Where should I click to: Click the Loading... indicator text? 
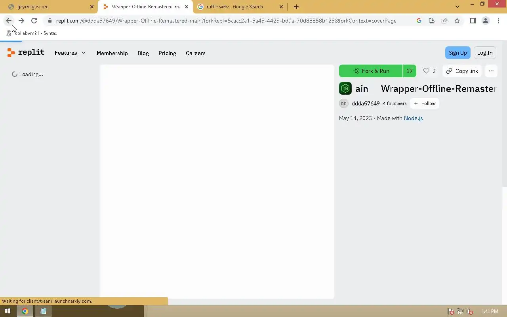click(x=31, y=74)
